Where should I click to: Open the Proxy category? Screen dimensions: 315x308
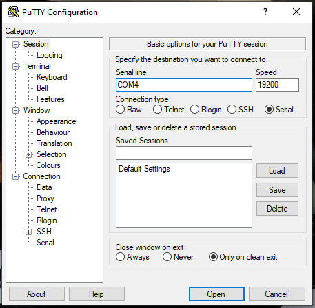(45, 198)
